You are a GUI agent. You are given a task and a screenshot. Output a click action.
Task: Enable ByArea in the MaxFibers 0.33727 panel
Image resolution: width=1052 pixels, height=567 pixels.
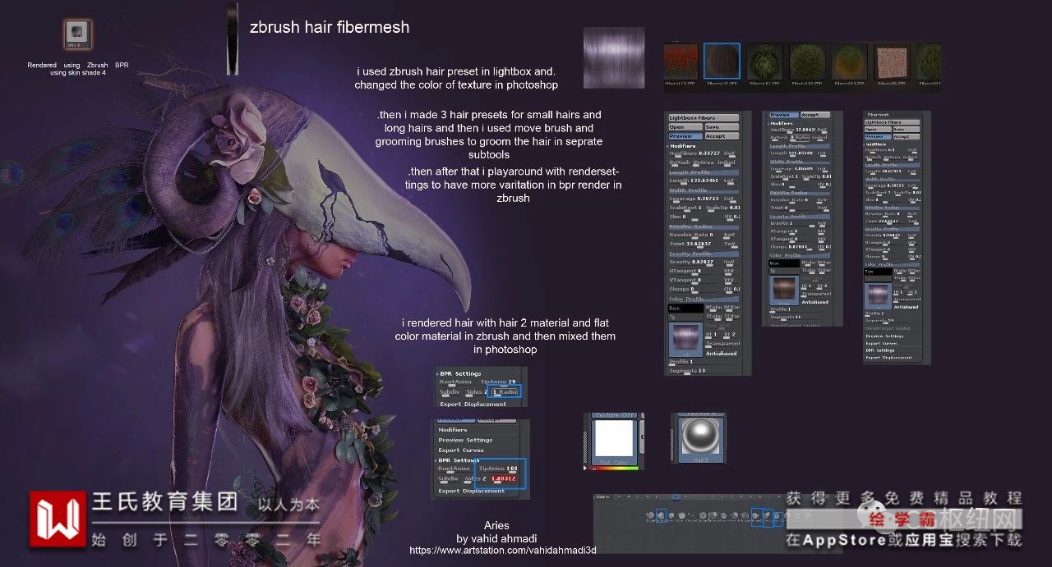click(703, 162)
